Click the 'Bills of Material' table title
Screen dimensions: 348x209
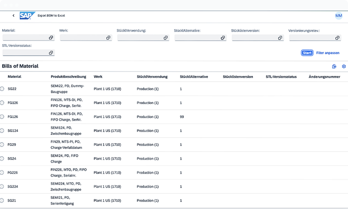[x=20, y=66]
